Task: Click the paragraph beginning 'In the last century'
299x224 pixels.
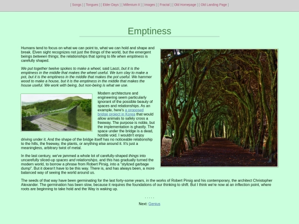Action: 87,164
